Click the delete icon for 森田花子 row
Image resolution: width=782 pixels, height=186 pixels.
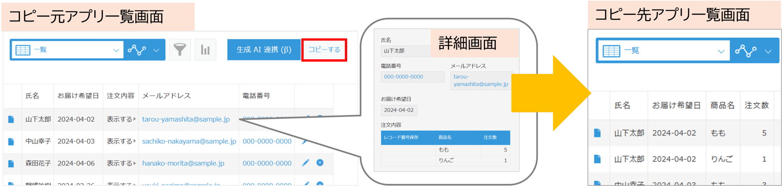point(320,163)
